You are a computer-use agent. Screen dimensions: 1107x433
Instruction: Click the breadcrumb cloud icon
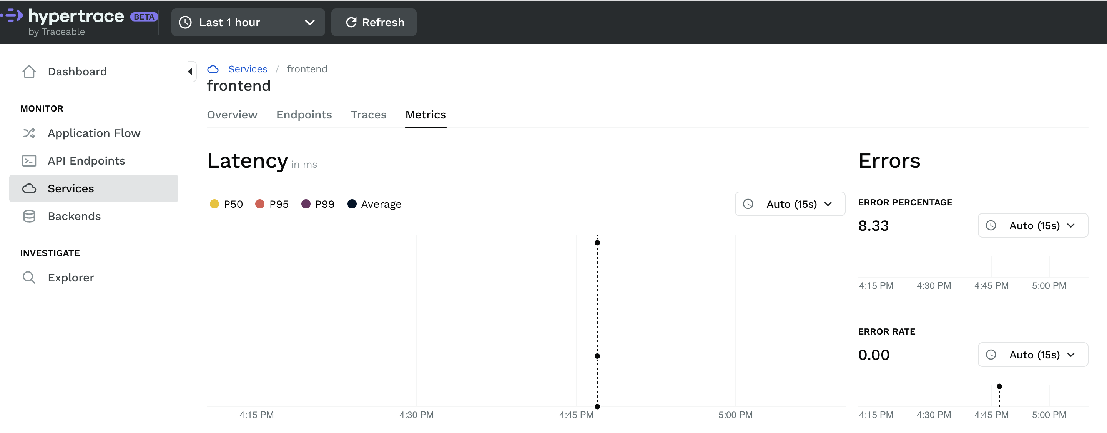[213, 69]
